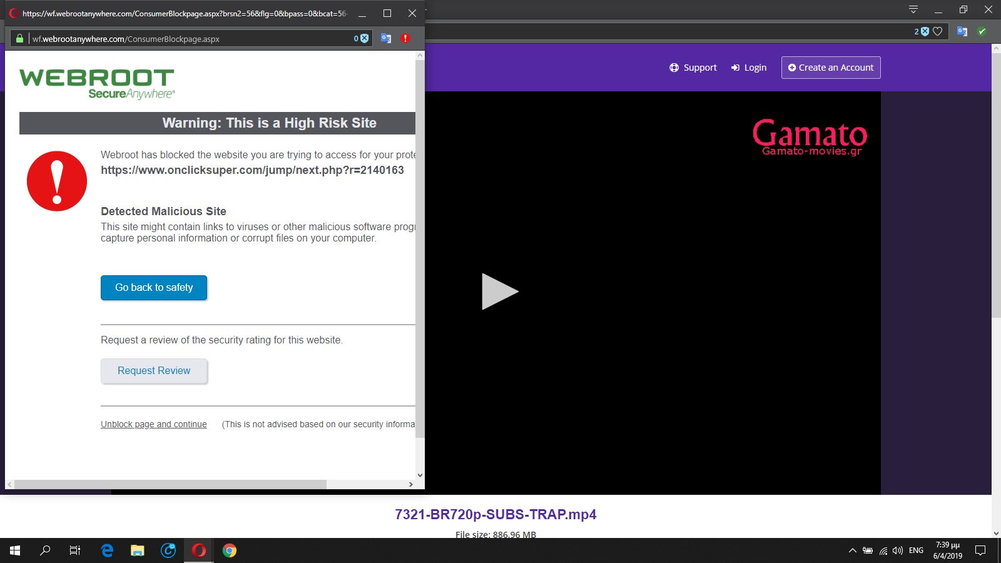Click Request Review button
The image size is (1001, 563).
[x=154, y=371]
